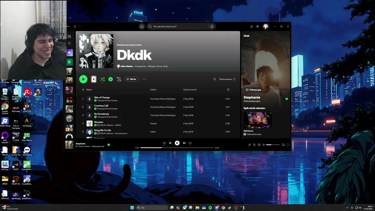
Task: Adjust the volume slider
Action: pos(272,145)
